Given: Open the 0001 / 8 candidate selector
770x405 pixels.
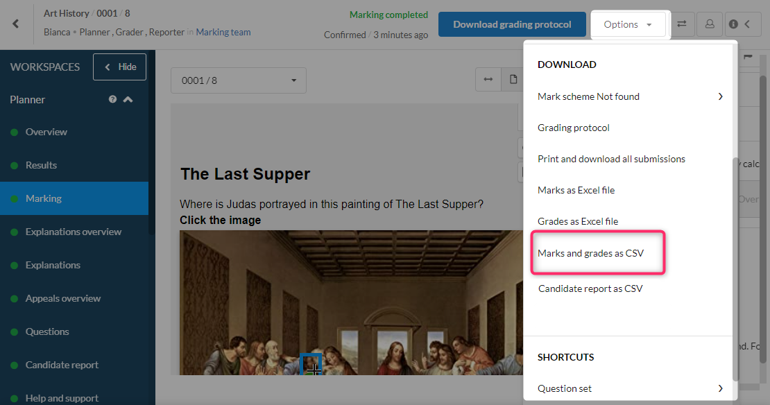Looking at the screenshot, I should [239, 80].
